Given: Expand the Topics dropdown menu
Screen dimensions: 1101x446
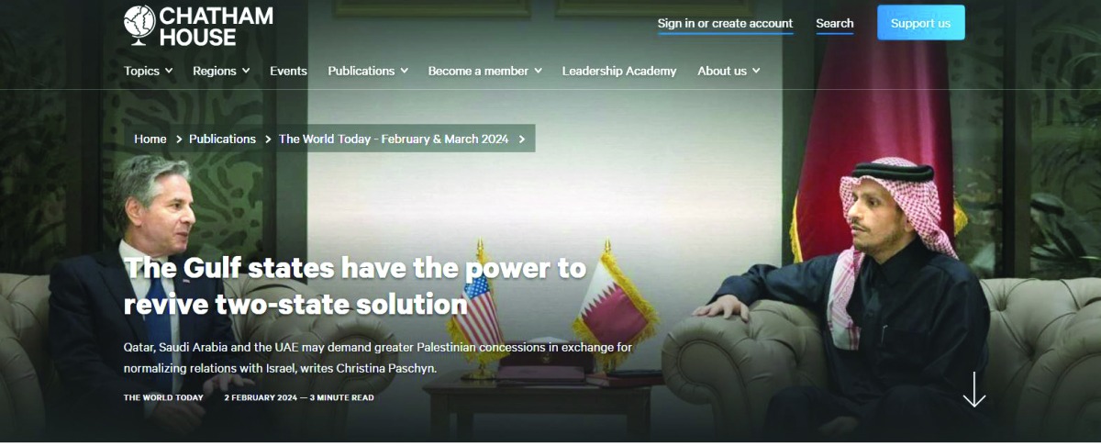Looking at the screenshot, I should pyautogui.click(x=149, y=71).
